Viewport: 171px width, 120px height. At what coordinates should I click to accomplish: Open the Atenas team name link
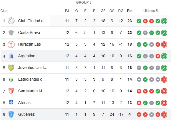(x=24, y=103)
